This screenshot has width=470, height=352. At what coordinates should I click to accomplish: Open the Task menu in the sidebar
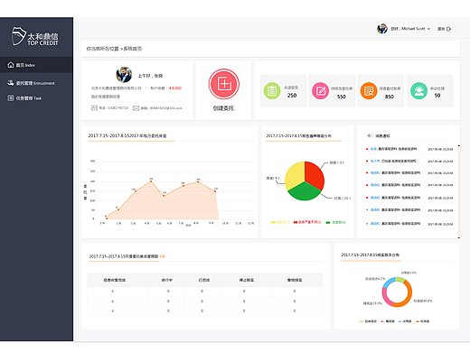pos(24,98)
